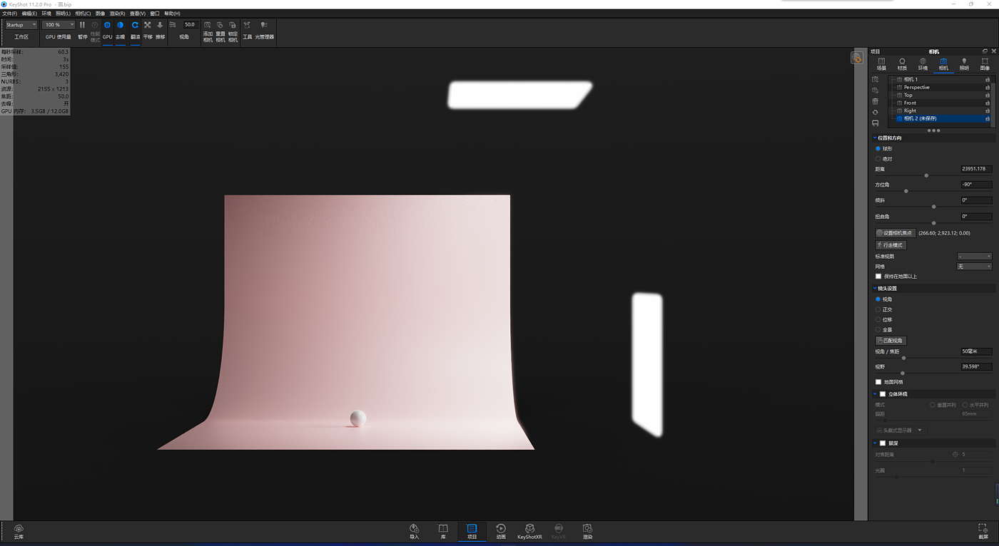Collapse the stereo (立体环绕) section arrow
The image size is (999, 546).
[876, 394]
